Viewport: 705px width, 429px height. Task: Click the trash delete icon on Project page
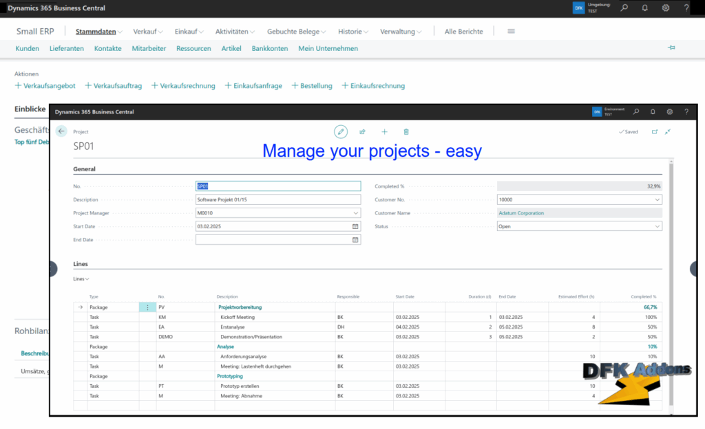tap(406, 131)
